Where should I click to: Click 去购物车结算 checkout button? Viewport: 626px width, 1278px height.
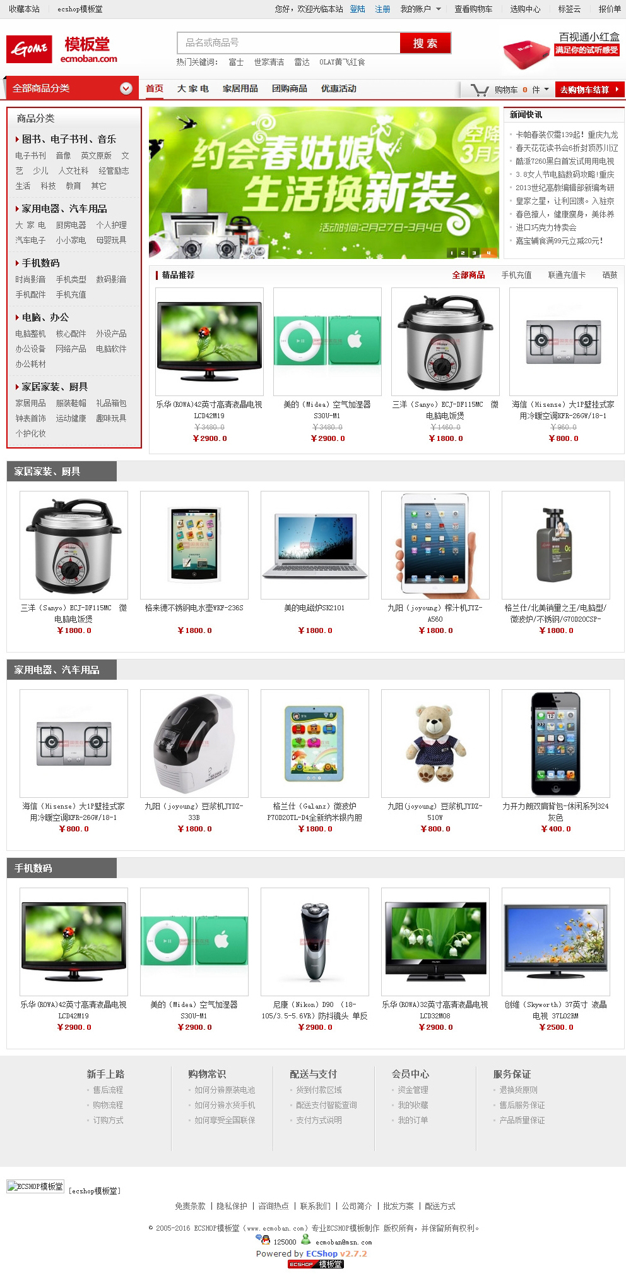(589, 90)
